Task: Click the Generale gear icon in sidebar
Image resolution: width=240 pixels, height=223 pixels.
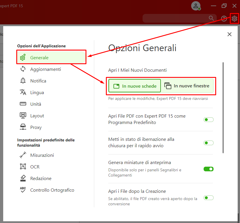Action: point(23,57)
